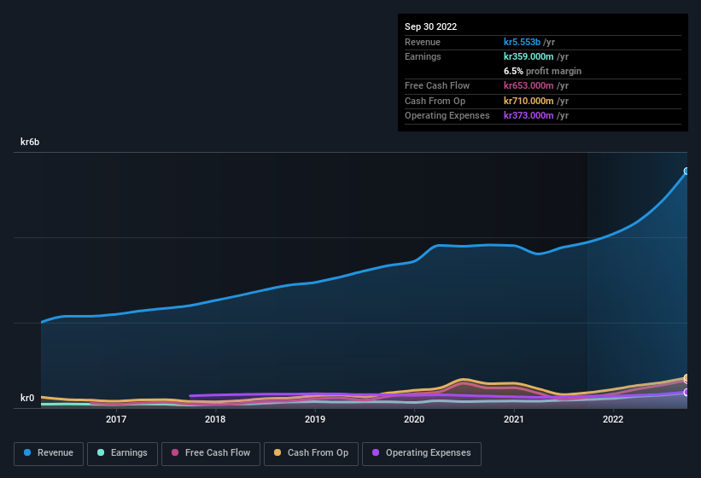Click the 2019 x-axis label
This screenshot has height=478, width=701.
(x=315, y=419)
